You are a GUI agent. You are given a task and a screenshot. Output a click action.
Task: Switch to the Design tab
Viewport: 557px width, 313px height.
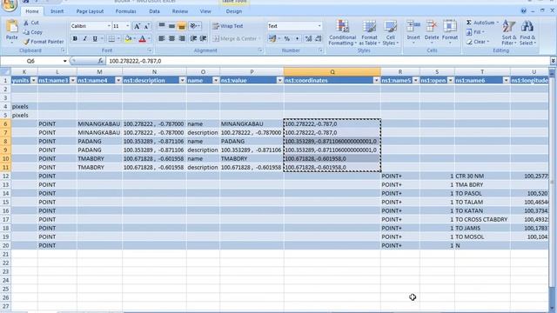pos(234,11)
